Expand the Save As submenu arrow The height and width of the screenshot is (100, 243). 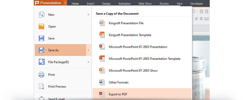point(88,50)
